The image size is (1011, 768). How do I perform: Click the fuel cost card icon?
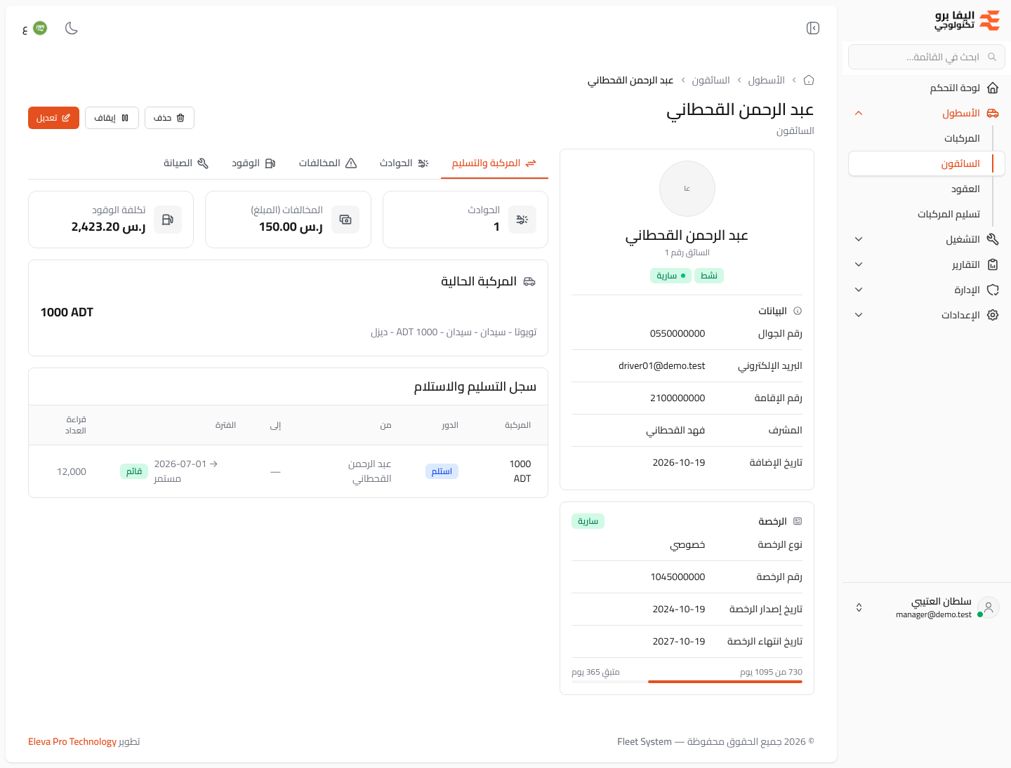click(168, 220)
